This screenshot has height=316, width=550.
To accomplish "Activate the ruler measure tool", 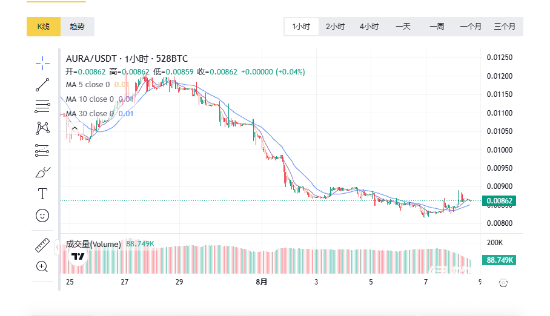I will pyautogui.click(x=42, y=245).
